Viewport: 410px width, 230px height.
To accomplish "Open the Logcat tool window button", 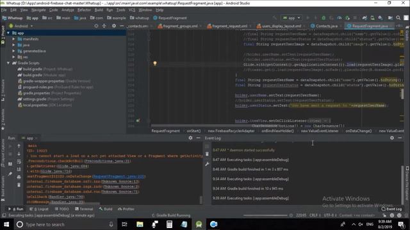I will (x=39, y=209).
